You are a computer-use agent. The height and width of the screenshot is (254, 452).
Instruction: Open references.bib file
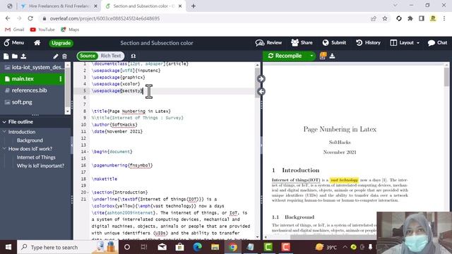tap(29, 90)
